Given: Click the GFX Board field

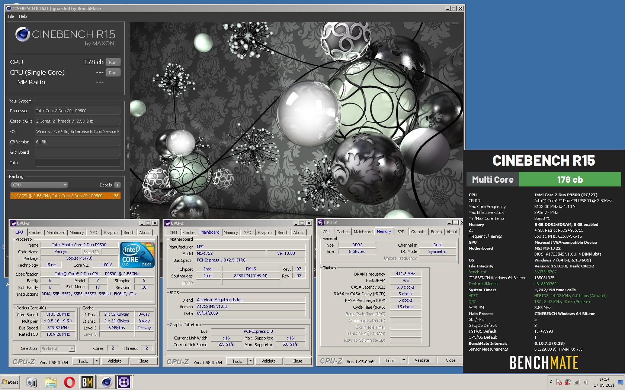Looking at the screenshot, I should click(77, 152).
